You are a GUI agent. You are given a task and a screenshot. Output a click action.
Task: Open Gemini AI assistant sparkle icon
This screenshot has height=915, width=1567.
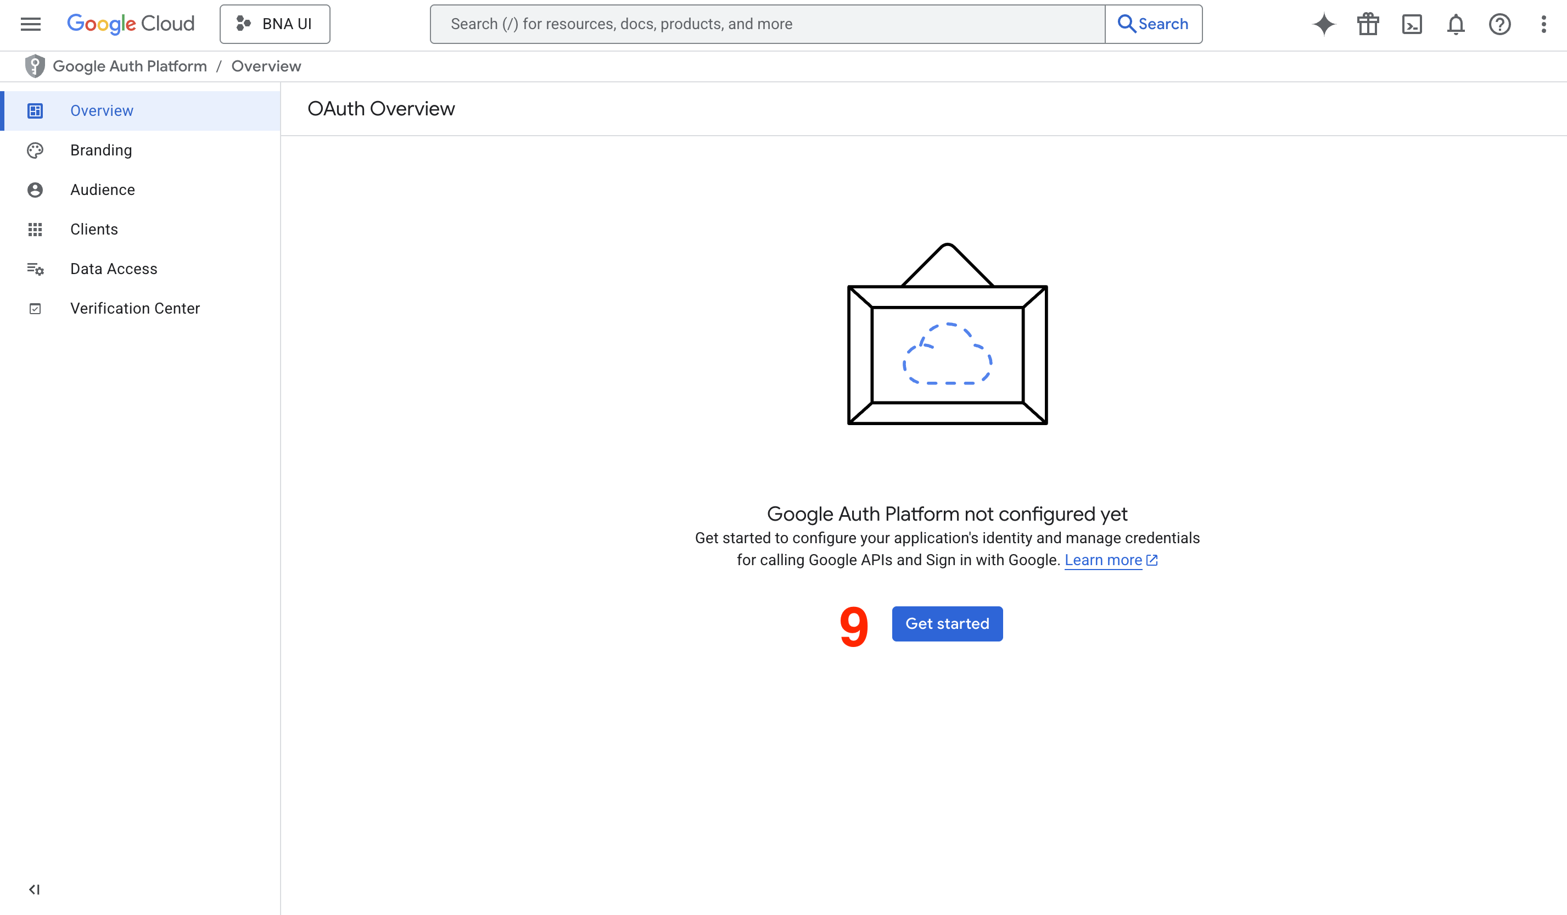click(x=1324, y=24)
